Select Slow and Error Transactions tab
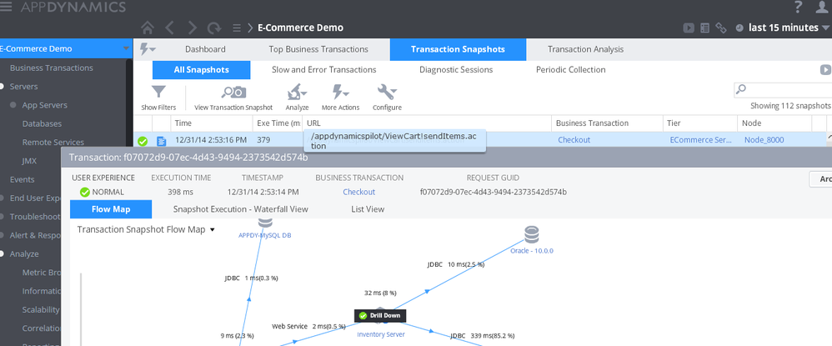Screen dimensions: 832x346 pyautogui.click(x=323, y=70)
